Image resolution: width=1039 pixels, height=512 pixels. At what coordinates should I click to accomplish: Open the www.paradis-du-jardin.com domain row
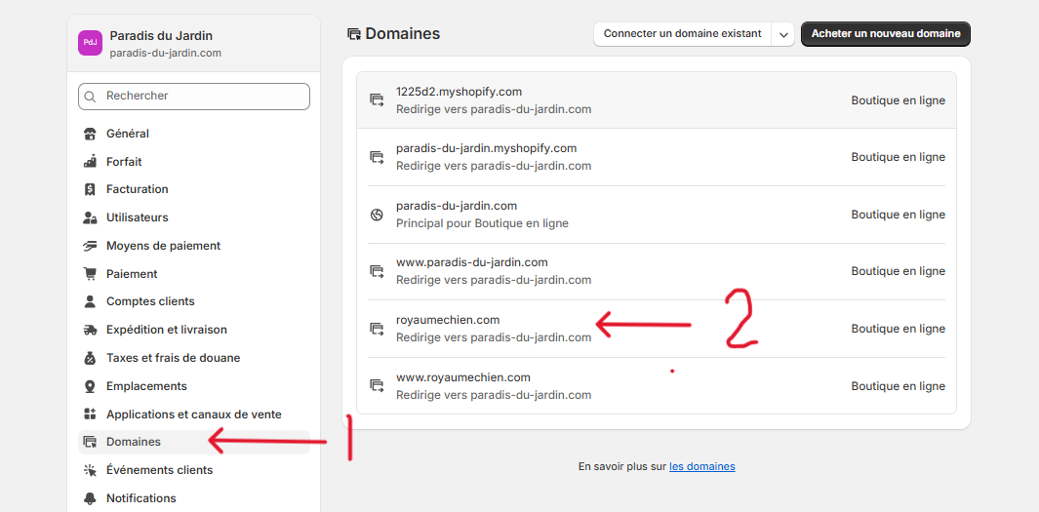pyautogui.click(x=657, y=271)
